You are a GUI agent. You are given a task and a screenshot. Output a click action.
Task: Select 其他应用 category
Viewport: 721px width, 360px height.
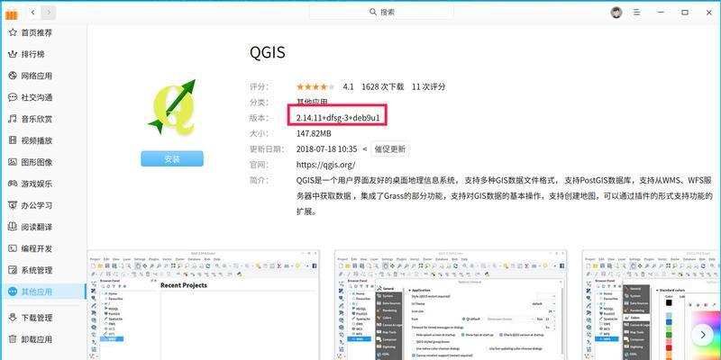(x=43, y=292)
